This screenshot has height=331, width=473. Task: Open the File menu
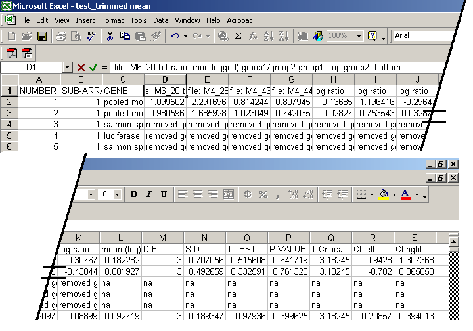[x=24, y=20]
